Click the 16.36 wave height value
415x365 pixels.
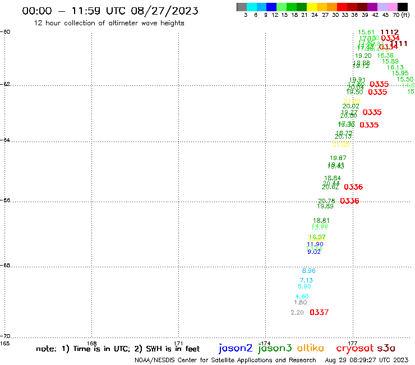coord(385,56)
